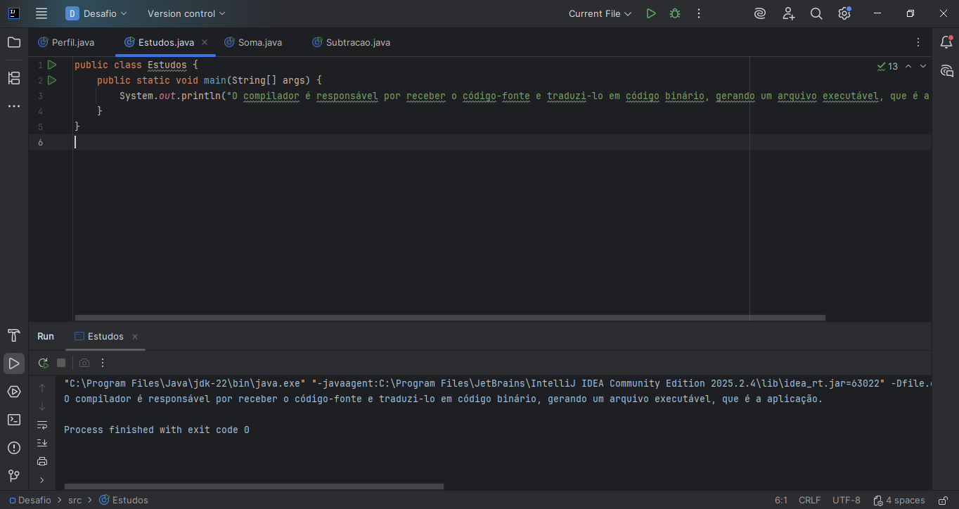Click the Debug bug icon
Image resolution: width=959 pixels, height=509 pixels.
click(x=675, y=13)
